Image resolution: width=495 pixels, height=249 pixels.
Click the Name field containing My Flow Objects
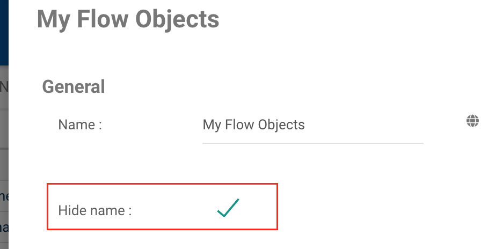coord(312,125)
